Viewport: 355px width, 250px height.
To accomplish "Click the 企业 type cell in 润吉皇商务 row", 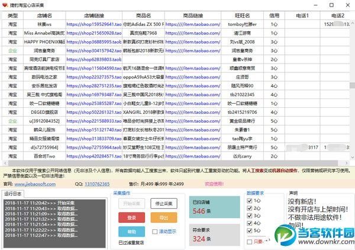I will 12,51.
